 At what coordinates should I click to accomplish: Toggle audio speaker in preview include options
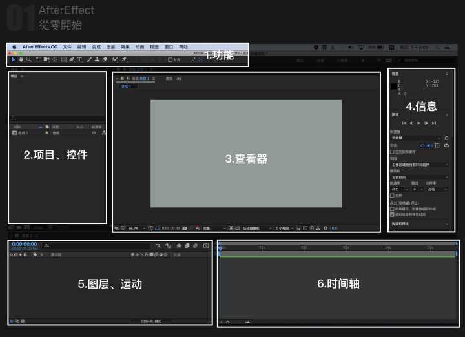click(x=429, y=145)
